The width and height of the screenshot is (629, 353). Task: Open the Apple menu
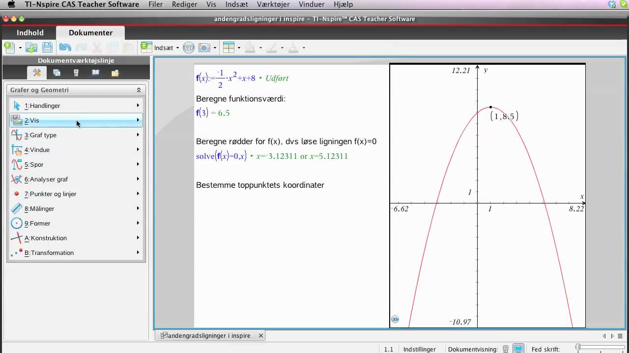click(x=12, y=4)
